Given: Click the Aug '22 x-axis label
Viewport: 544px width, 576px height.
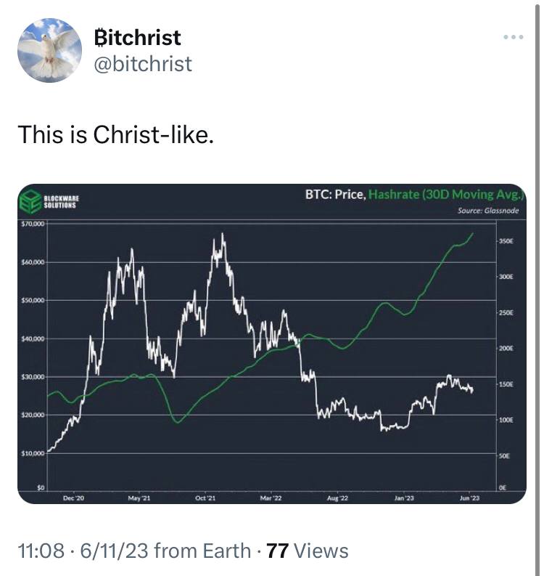Looking at the screenshot, I should pyautogui.click(x=337, y=498).
